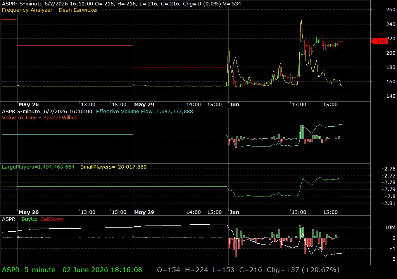Image resolution: width=397 pixels, height=279 pixels.
Task: Click the ASPR 5-minute OHLC header line
Action: 121,4
